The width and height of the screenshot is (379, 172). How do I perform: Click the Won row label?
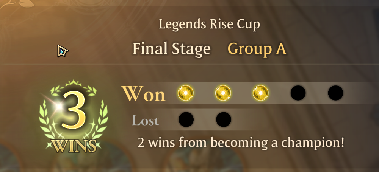[x=144, y=94]
